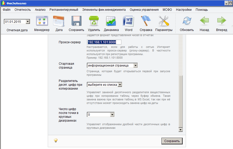Click the Сохранить button below the settings
233x149 pixels.
(x=172, y=141)
